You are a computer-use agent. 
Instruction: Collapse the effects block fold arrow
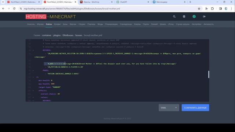tap(33, 91)
